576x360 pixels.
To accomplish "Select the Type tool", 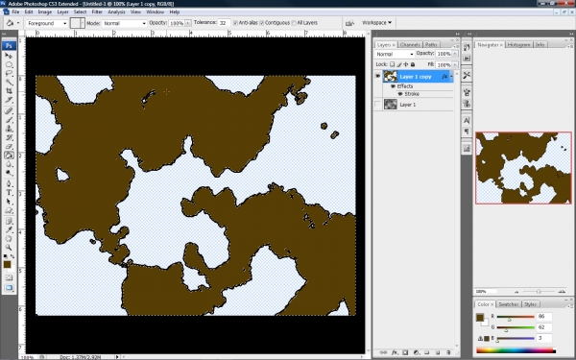I will coord(9,193).
